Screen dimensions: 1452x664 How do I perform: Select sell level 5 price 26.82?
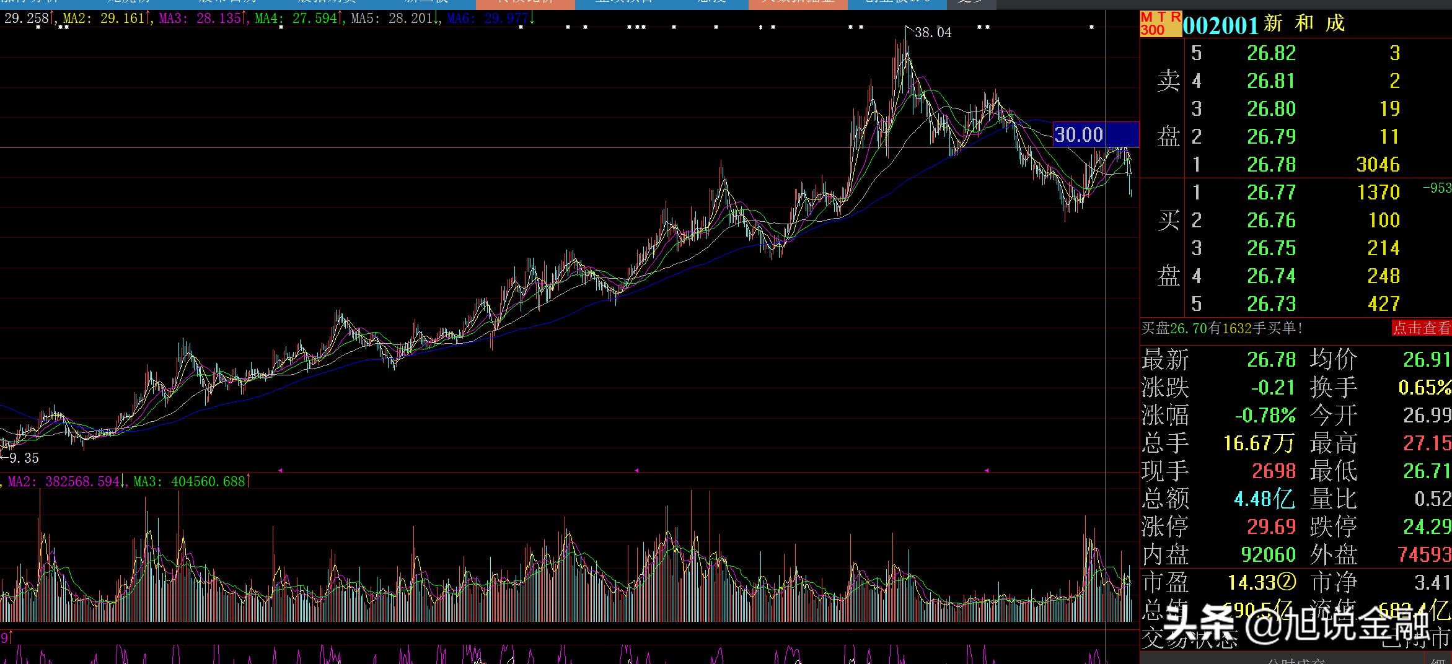[1271, 53]
